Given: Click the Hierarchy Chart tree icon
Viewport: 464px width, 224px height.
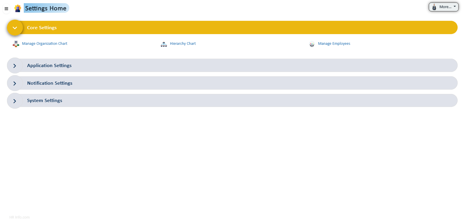Looking at the screenshot, I should (x=164, y=44).
